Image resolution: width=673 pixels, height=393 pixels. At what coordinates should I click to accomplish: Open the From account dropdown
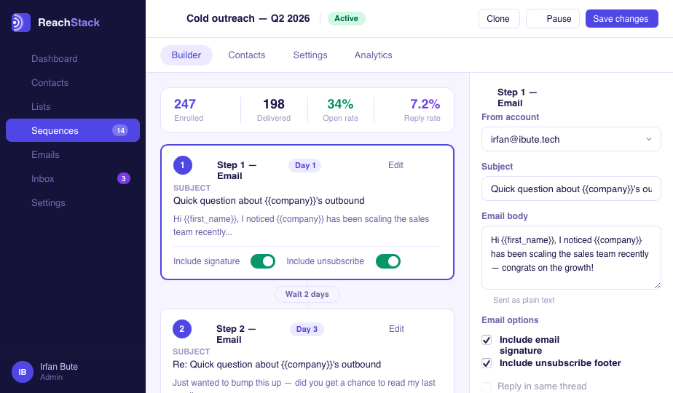coord(571,139)
